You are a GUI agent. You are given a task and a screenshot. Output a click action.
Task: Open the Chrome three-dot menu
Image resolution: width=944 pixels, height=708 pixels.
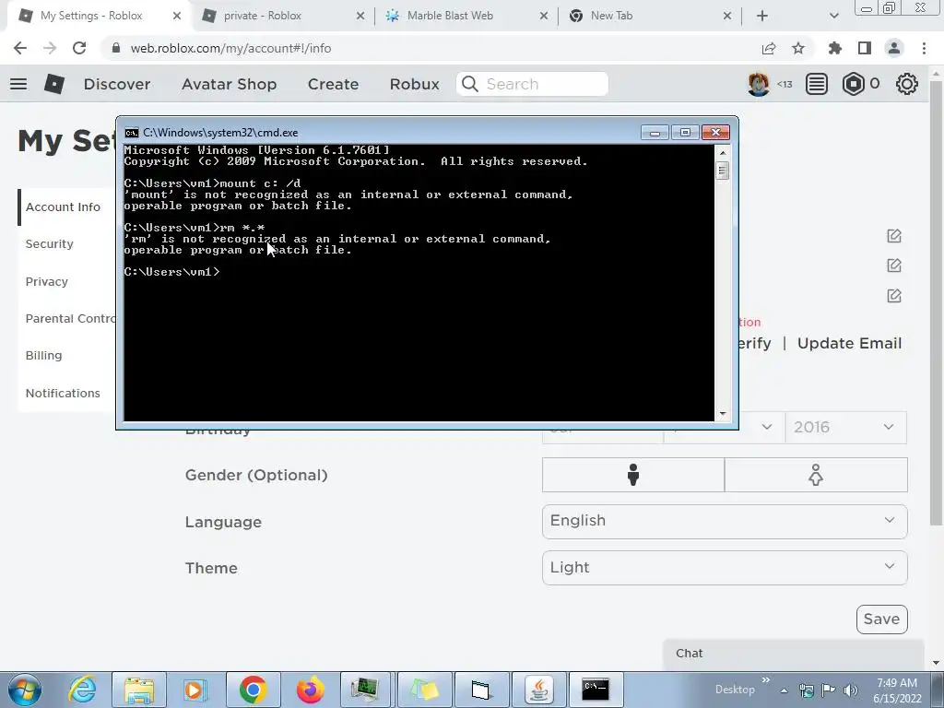point(924,48)
